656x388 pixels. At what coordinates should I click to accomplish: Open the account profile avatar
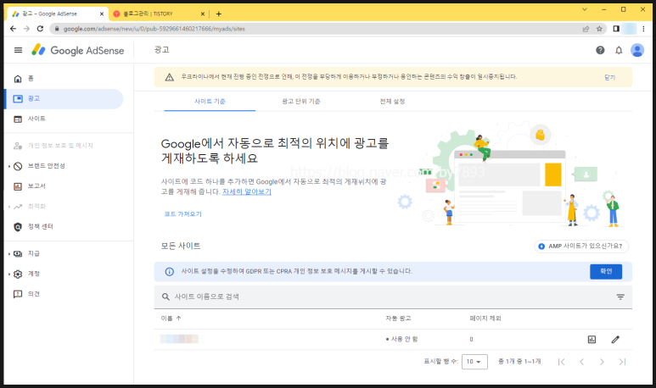[x=637, y=50]
